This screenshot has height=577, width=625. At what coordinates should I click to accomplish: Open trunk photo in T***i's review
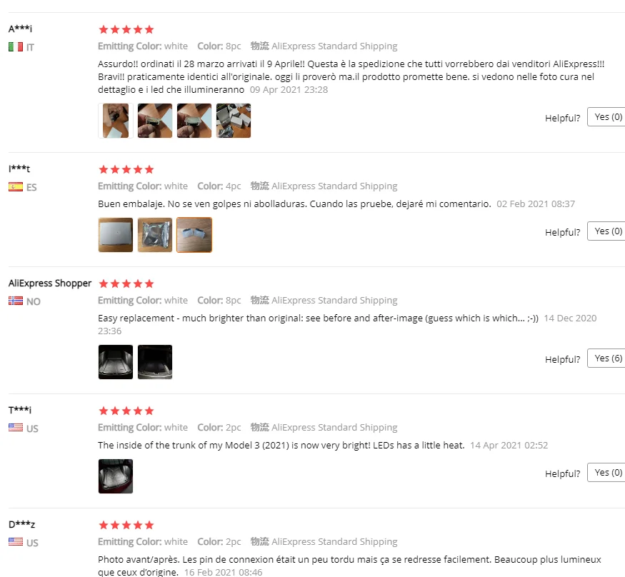pos(116,476)
